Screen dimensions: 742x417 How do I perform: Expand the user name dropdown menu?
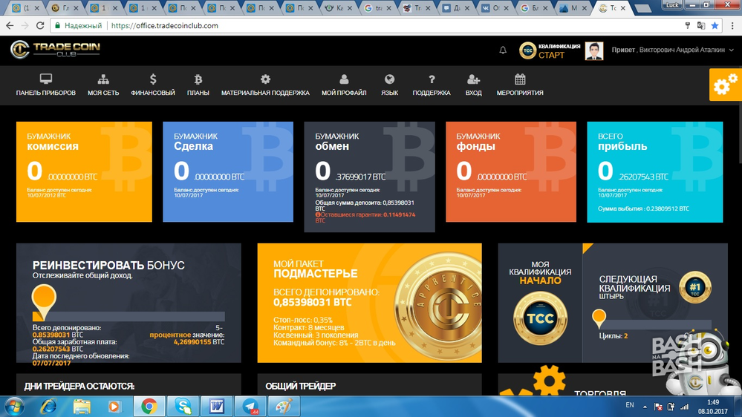point(731,50)
